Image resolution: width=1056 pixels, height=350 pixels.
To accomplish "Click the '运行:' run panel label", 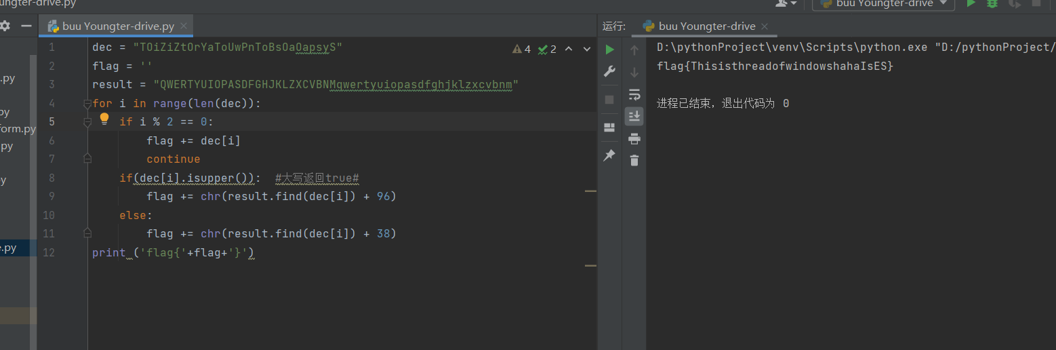I will 613,26.
